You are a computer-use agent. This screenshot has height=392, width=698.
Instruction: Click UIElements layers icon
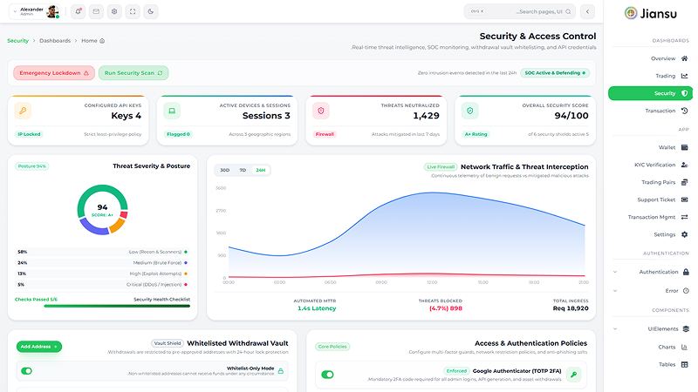tap(686, 329)
